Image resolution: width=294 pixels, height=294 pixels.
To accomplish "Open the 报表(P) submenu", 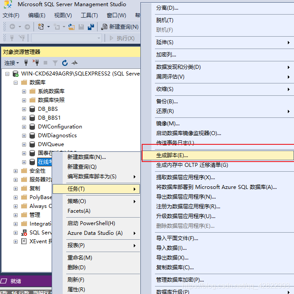I will point(96,245).
